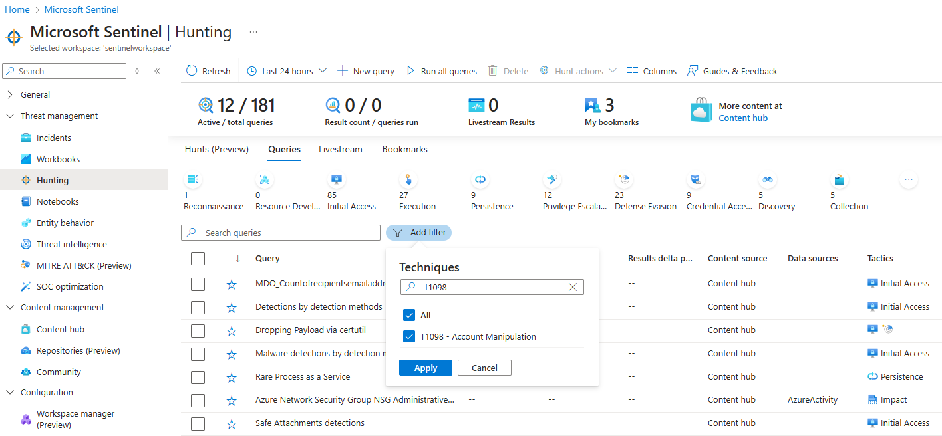Filter by Defense Evasion tactic icon

[x=624, y=179]
